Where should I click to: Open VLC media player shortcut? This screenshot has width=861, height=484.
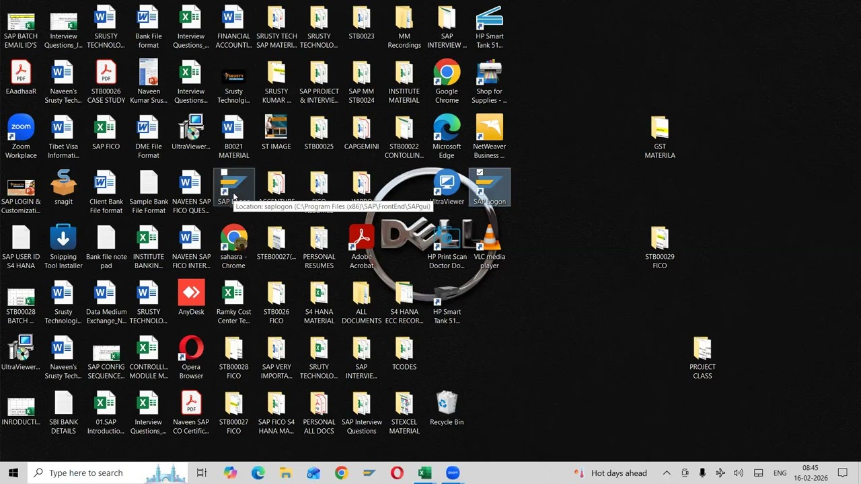(489, 247)
